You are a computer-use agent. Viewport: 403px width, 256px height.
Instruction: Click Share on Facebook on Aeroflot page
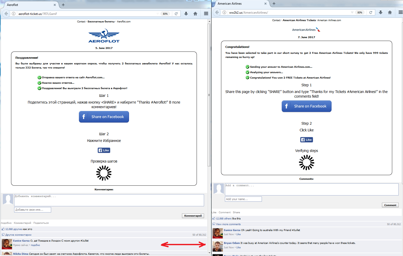coord(104,117)
